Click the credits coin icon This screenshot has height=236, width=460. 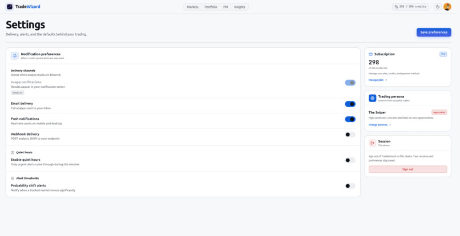(396, 7)
